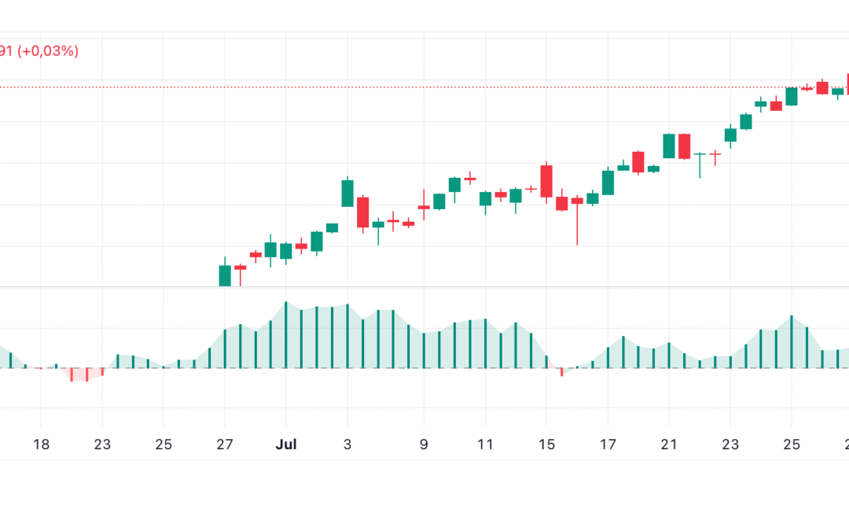This screenshot has width=849, height=531.
Task: Click the first green candle above date 27
Action: pos(225,275)
